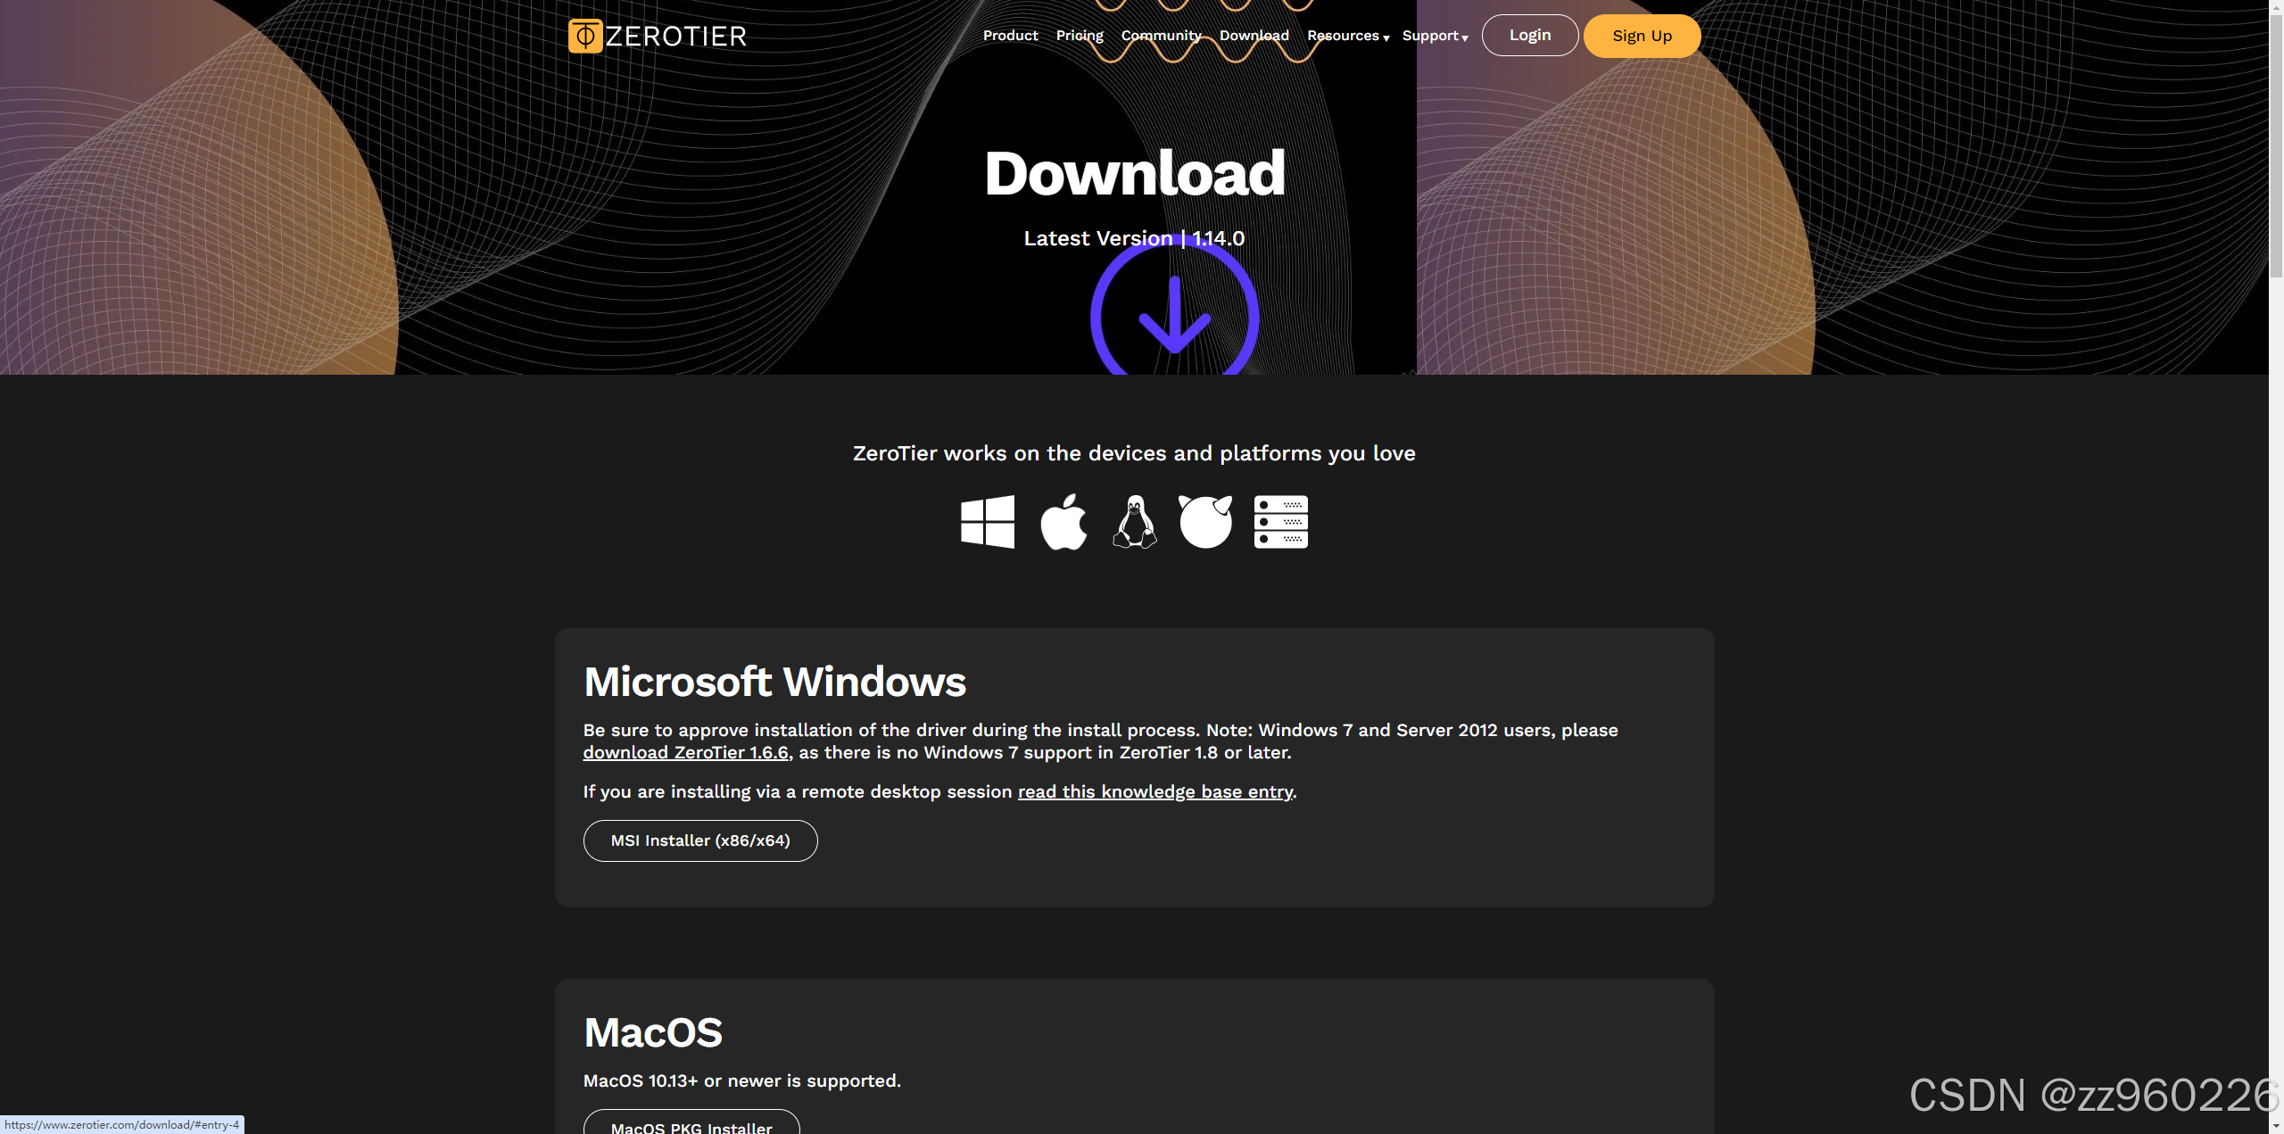Click the orange Sign Up button

click(1642, 36)
